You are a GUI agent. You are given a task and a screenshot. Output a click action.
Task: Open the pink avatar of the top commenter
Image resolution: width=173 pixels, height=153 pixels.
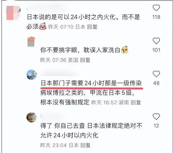(x=14, y=13)
